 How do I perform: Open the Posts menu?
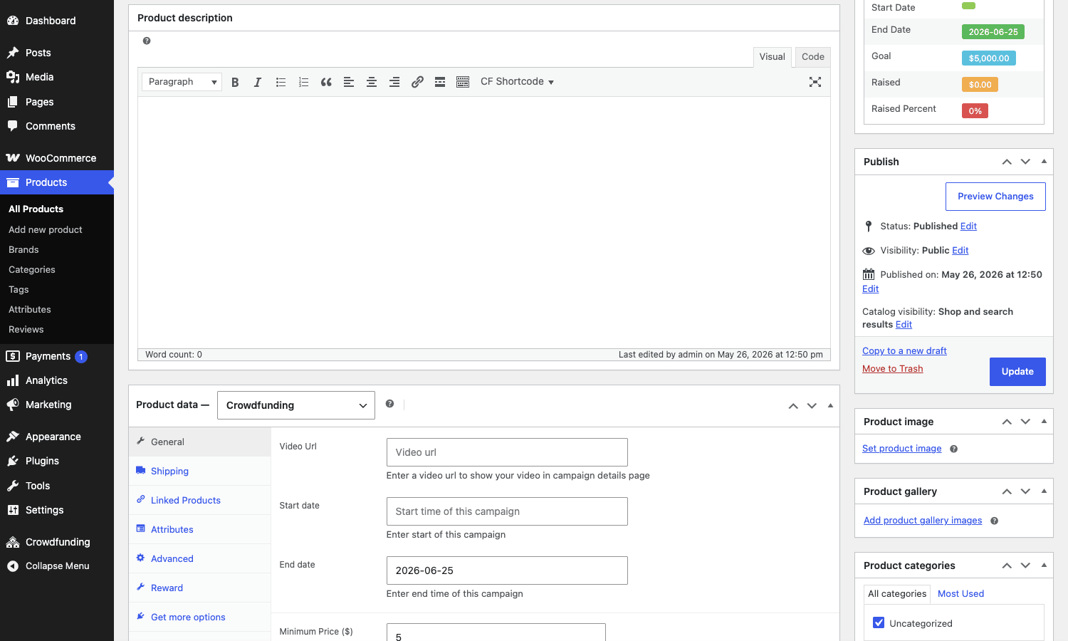(x=57, y=53)
